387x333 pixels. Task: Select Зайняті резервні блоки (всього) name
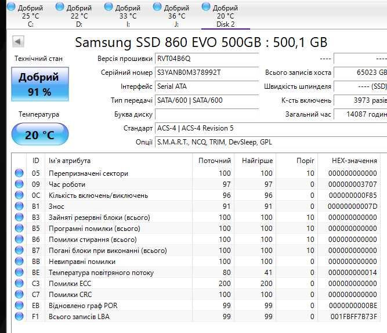99,218
